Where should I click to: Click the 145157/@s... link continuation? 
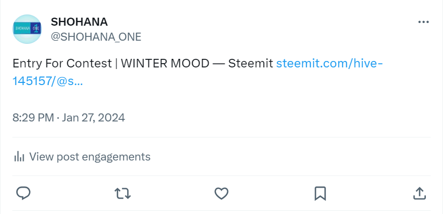[x=48, y=81]
